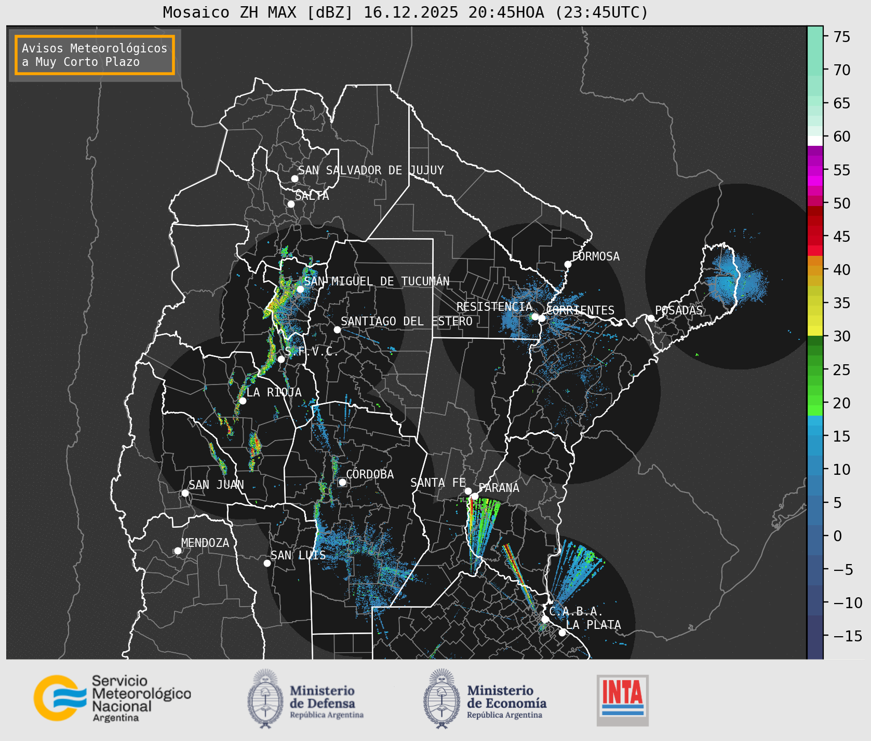Click the white 60 dBZ swatch on scale
This screenshot has width=871, height=741.
click(815, 141)
